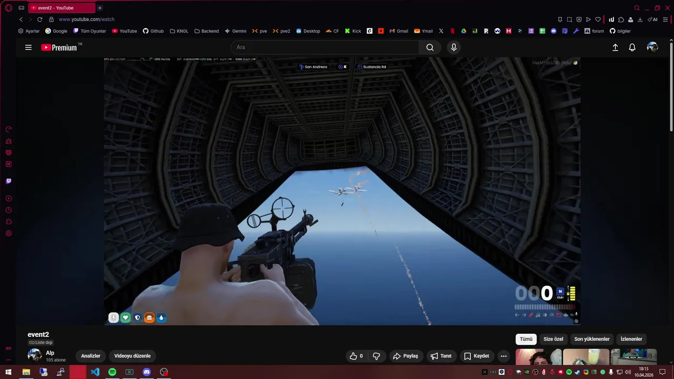
Task: Click the address bar URL youtube.com/watch
Action: pos(86,19)
